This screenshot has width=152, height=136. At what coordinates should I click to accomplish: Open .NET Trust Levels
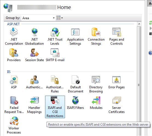pos(55,36)
